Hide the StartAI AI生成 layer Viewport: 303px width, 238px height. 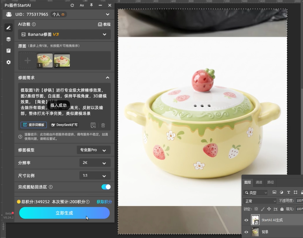click(246, 220)
